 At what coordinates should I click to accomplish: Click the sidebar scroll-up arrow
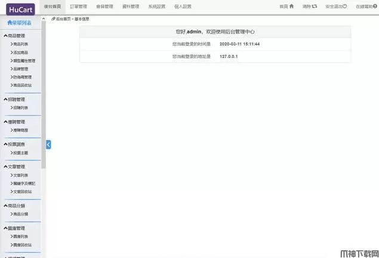(44, 18)
